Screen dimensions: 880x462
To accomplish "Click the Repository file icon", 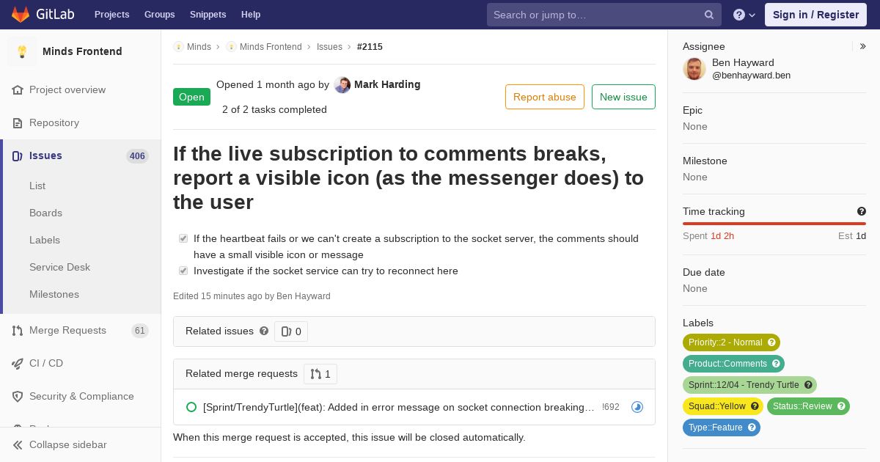I will click(18, 123).
